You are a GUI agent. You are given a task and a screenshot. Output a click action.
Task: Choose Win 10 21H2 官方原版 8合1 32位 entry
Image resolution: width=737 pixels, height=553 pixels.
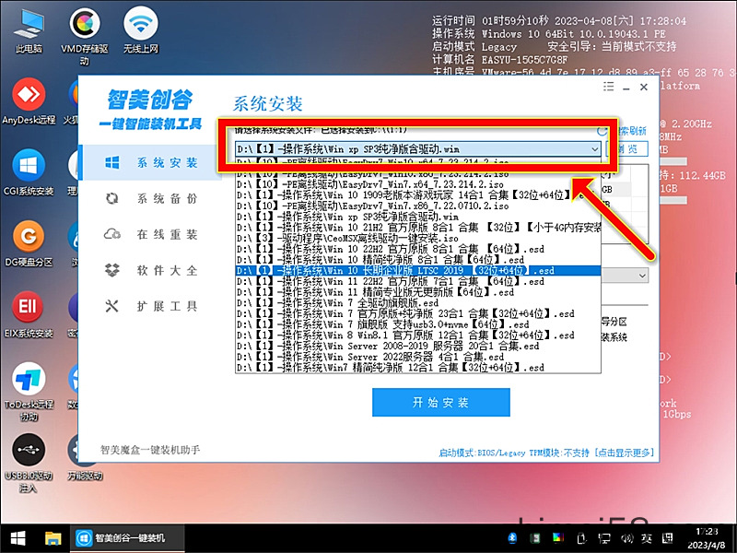pyautogui.click(x=418, y=228)
